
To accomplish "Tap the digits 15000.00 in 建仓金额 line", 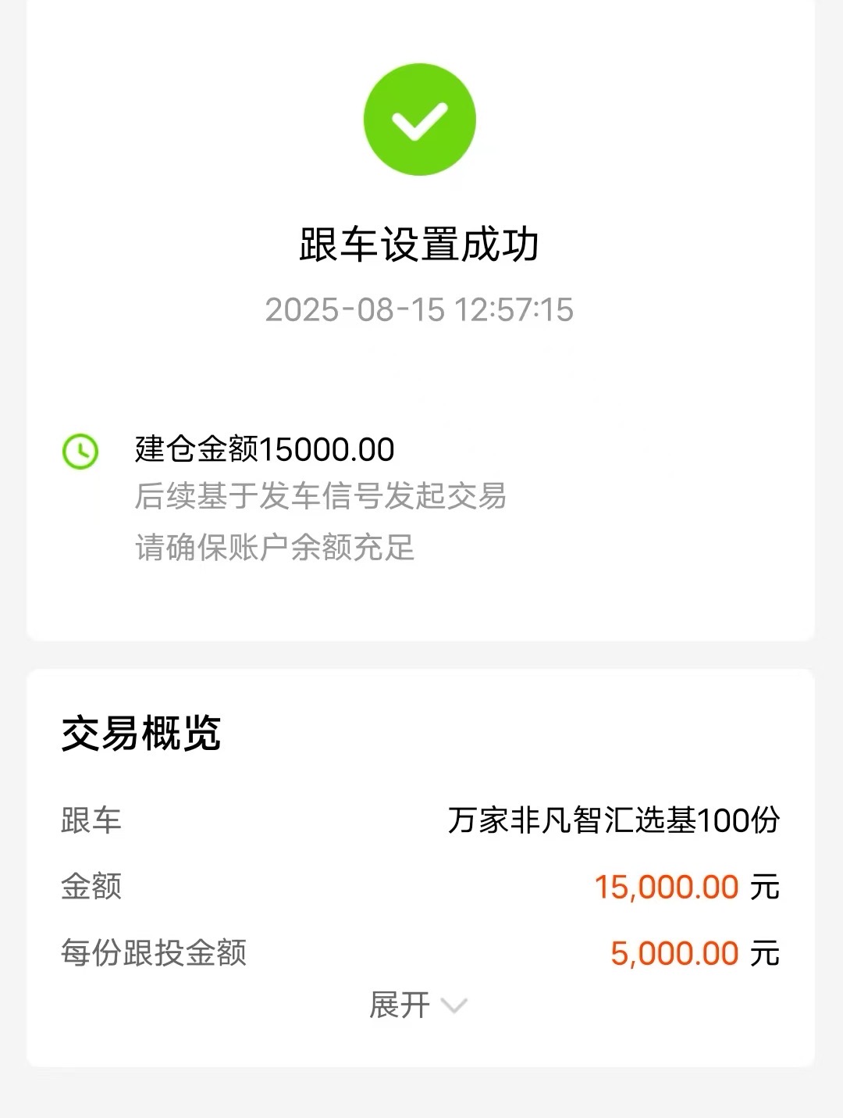I will point(327,450).
